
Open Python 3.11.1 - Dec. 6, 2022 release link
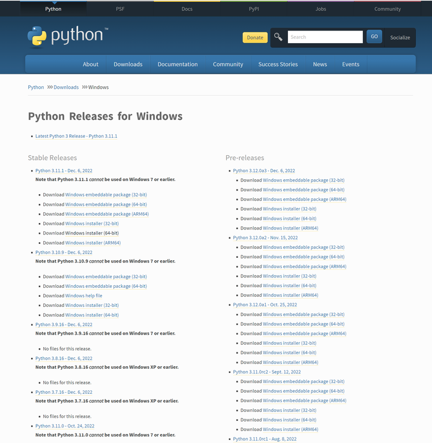click(x=64, y=170)
